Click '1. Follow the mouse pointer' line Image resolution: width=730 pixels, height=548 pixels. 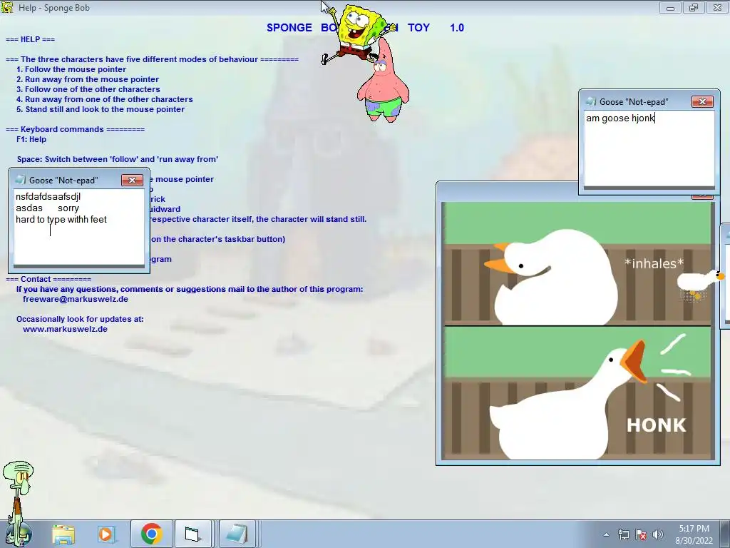point(71,69)
